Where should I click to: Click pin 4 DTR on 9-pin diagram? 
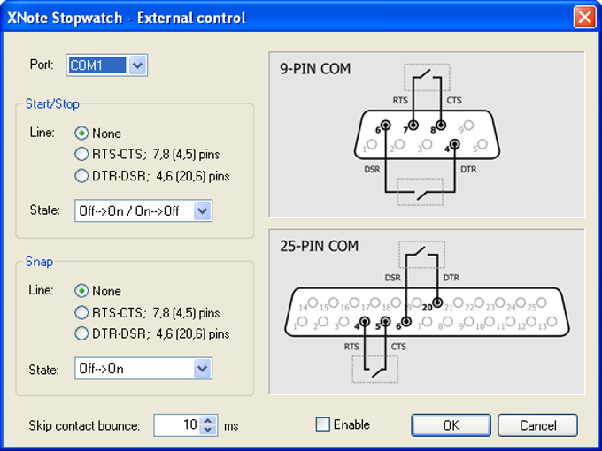point(455,144)
